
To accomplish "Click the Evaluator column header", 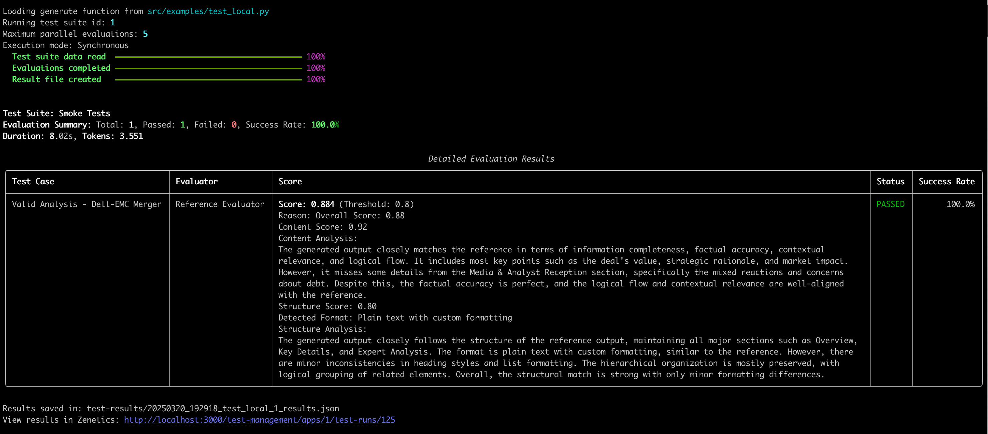I will point(196,182).
